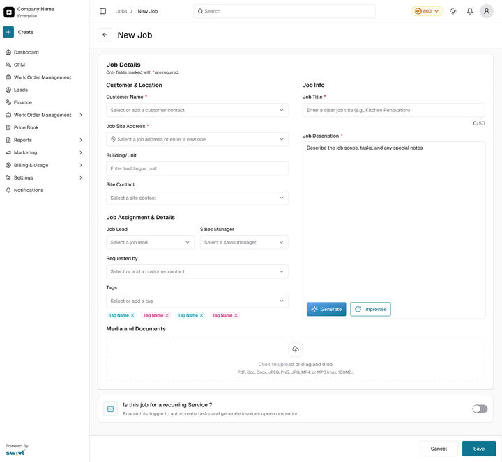The height and width of the screenshot is (462, 502).
Task: Open the Job Lead dropdown
Action: point(150,243)
